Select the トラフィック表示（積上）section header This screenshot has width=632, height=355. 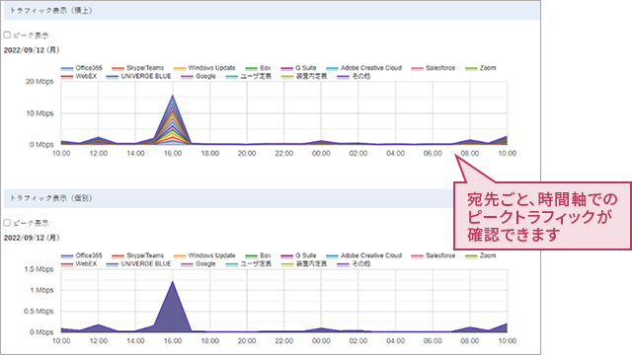pyautogui.click(x=272, y=11)
